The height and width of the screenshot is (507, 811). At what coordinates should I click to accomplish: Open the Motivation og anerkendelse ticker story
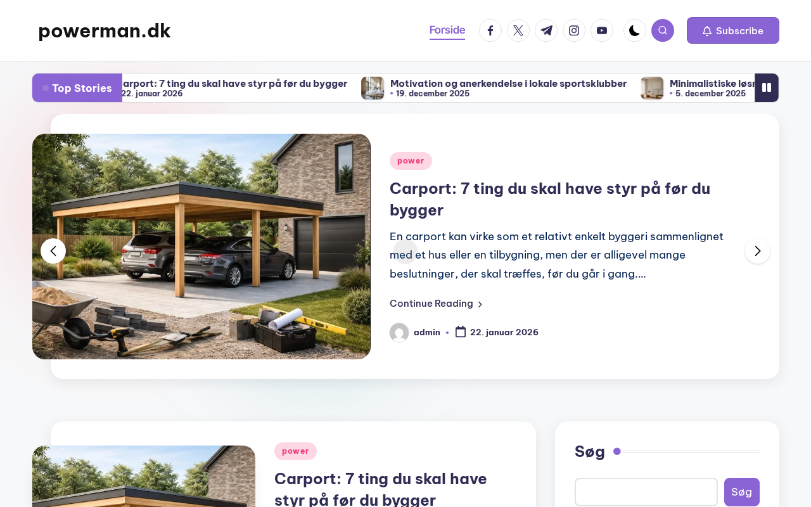pyautogui.click(x=508, y=83)
